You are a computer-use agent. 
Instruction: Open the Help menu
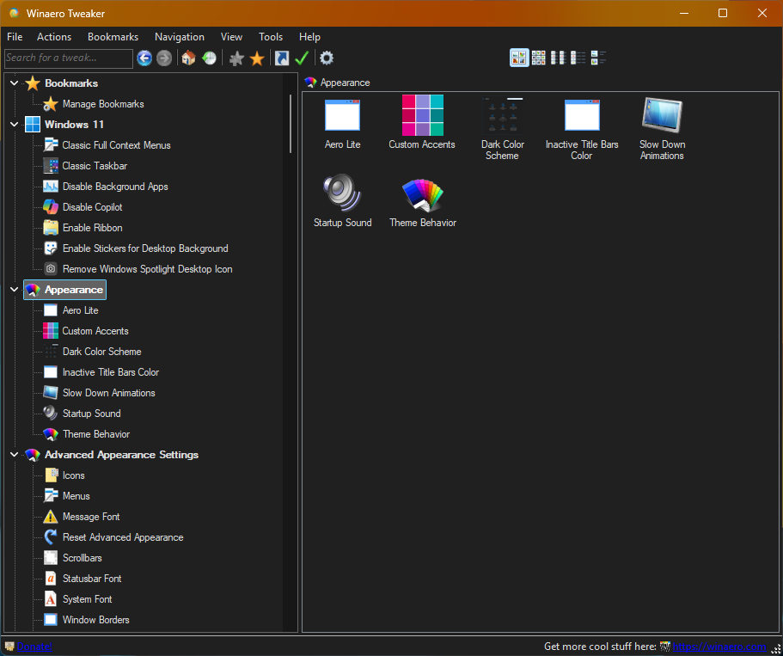tap(309, 37)
